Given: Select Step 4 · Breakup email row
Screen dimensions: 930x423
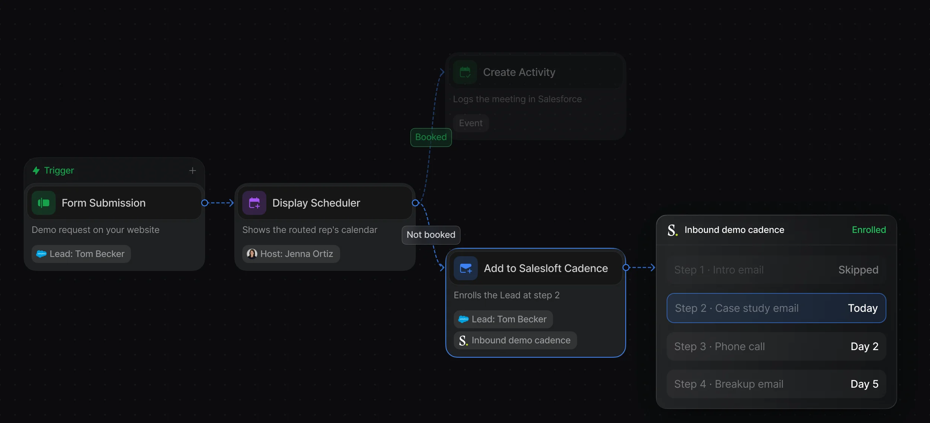Looking at the screenshot, I should point(777,384).
